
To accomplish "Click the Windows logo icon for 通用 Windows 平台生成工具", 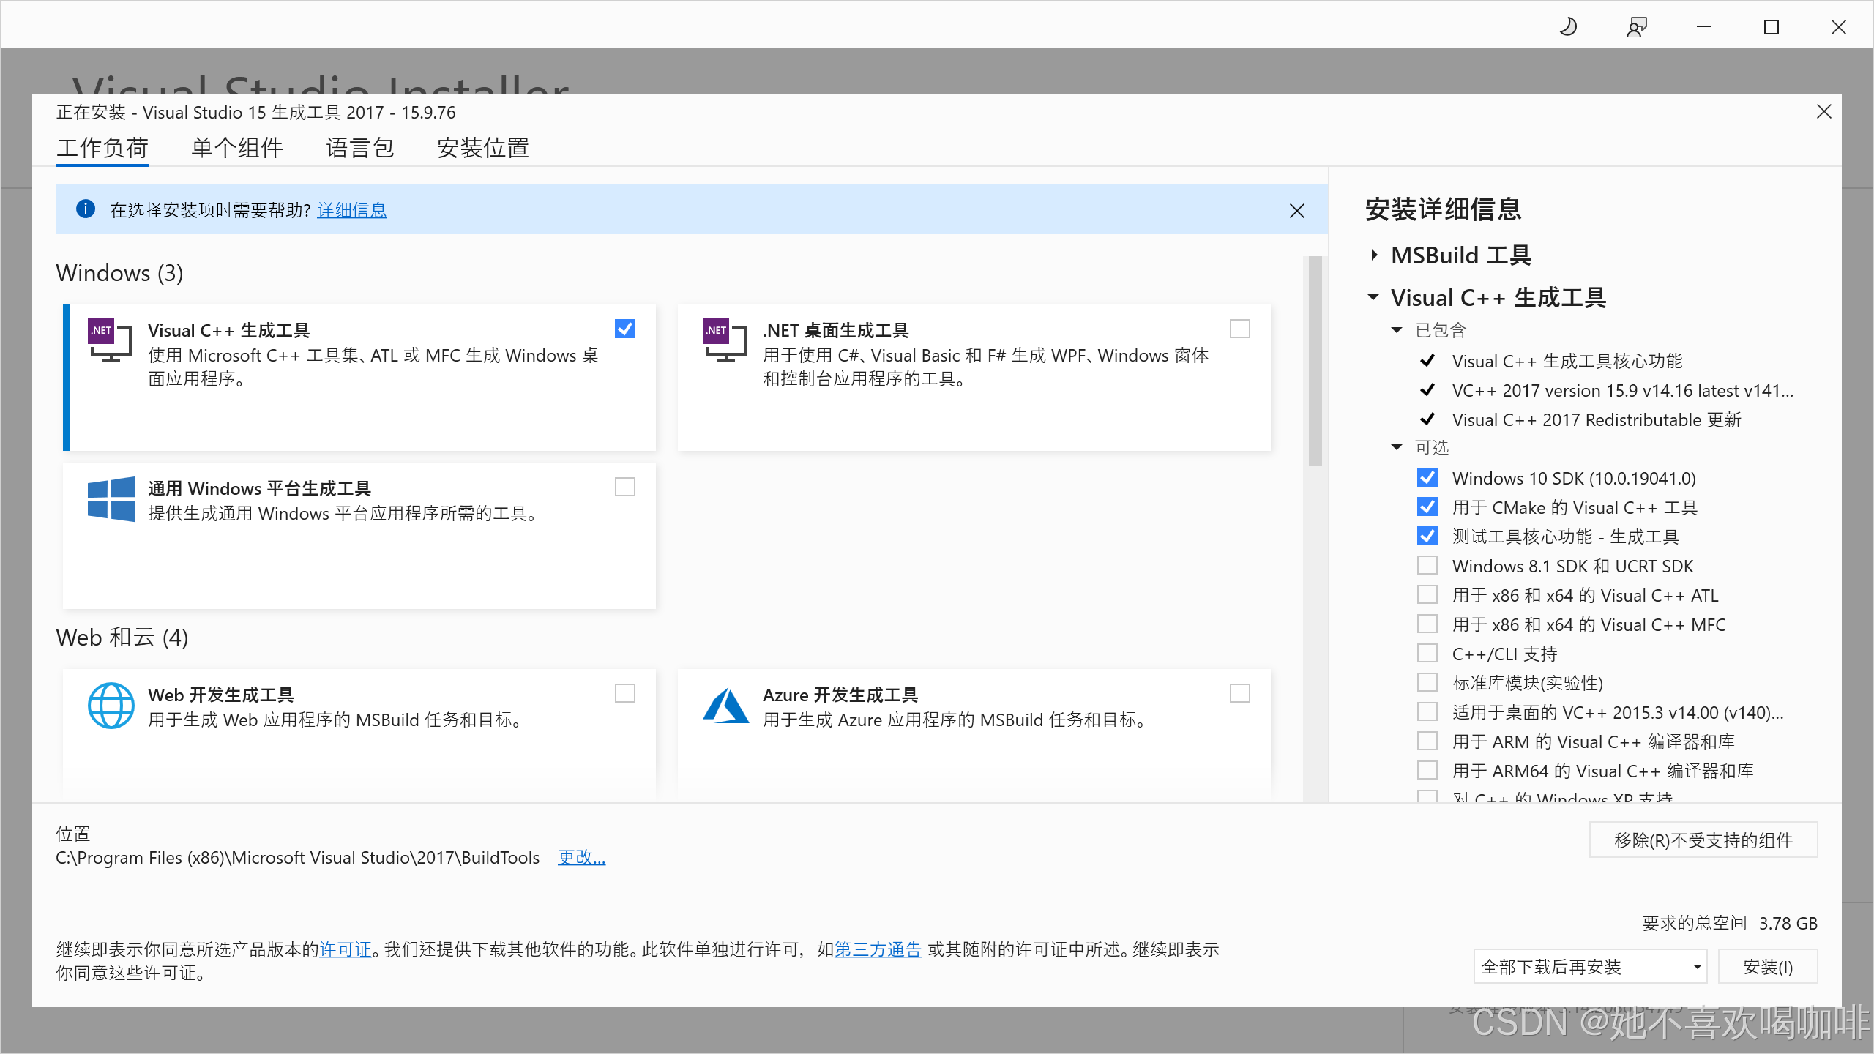I will (x=111, y=499).
